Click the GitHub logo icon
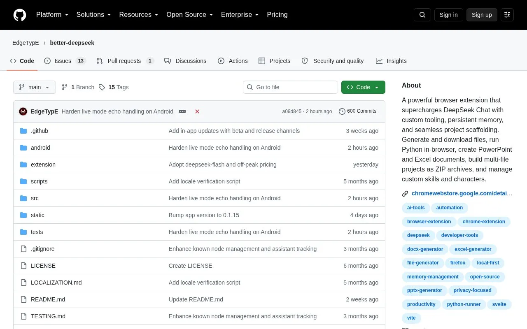Image resolution: width=527 pixels, height=329 pixels. click(x=20, y=15)
